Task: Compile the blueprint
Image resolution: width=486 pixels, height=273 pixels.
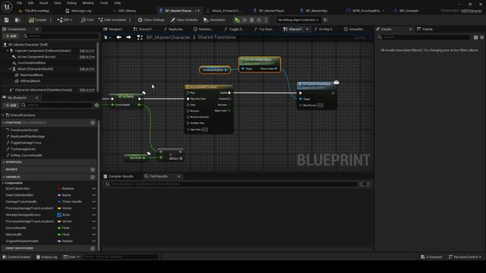Action: click(x=37, y=20)
